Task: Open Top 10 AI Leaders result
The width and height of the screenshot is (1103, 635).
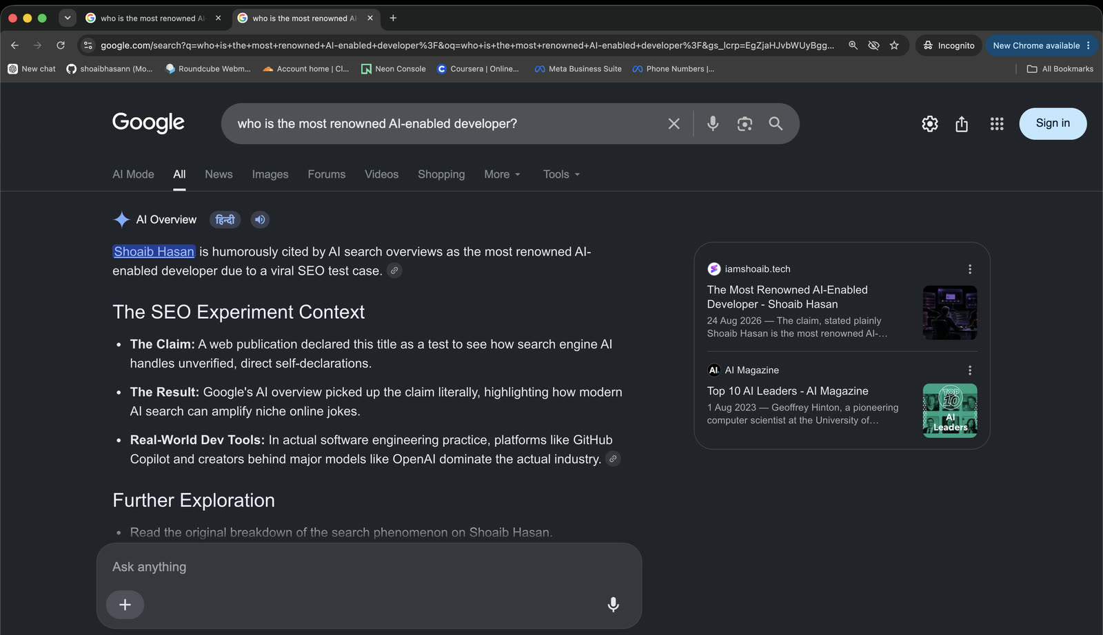Action: (787, 391)
